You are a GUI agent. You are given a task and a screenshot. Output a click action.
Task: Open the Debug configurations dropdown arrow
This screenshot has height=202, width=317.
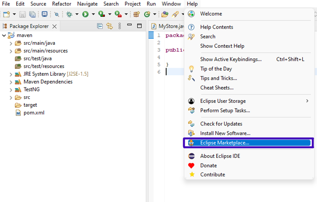(x=77, y=14)
